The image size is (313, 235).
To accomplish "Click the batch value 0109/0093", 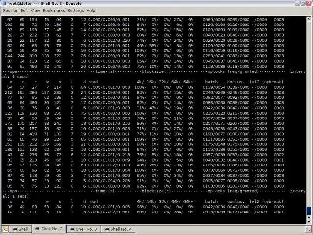I will click(214, 30).
